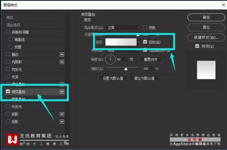227x150 pixels.
Task: Click 设置为默认值
Action: (x=113, y=78)
